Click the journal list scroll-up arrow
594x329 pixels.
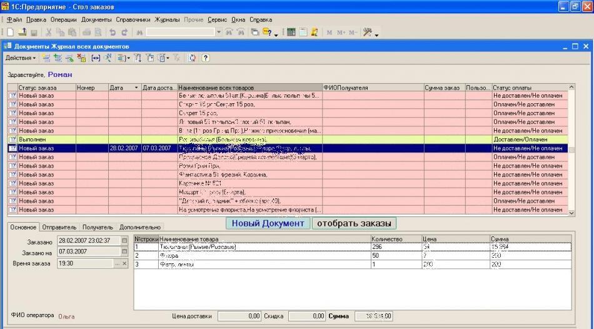click(571, 87)
